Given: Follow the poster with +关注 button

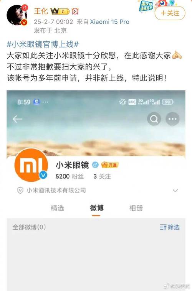Looking at the screenshot, I should pyautogui.click(x=170, y=13).
